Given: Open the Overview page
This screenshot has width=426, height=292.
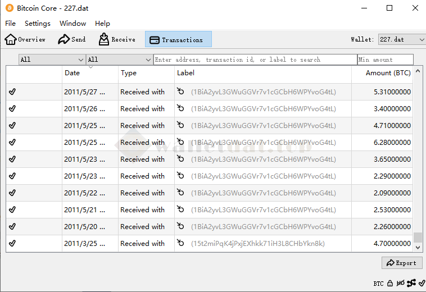Looking at the screenshot, I should 25,39.
